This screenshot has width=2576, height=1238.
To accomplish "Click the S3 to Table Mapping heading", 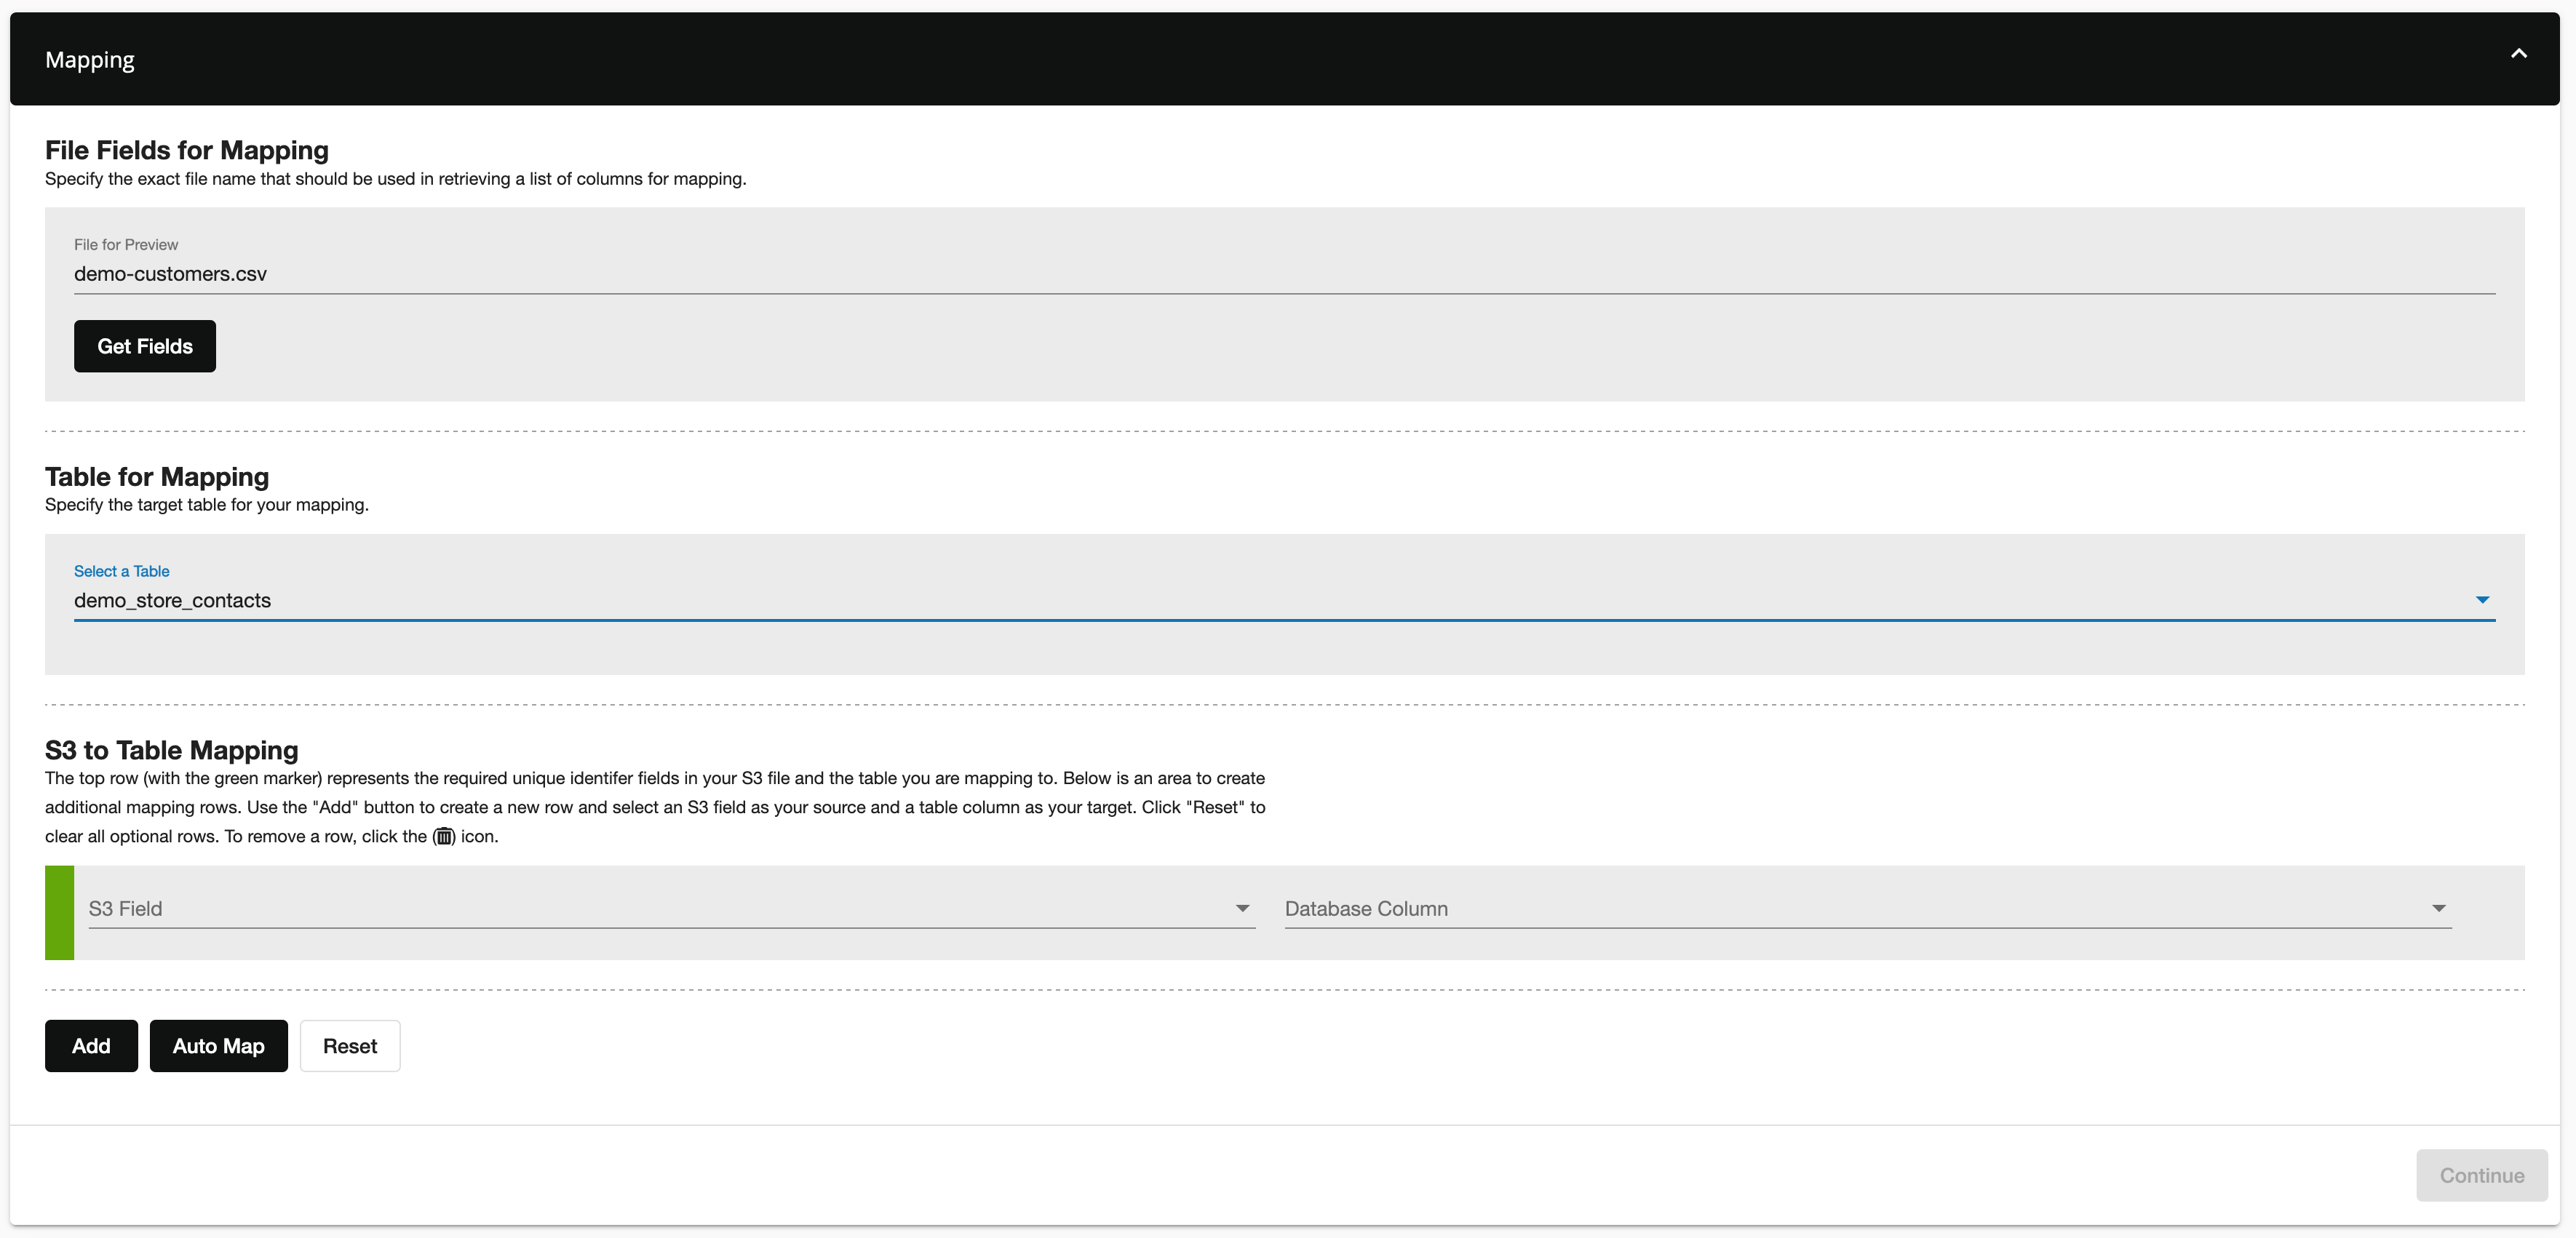I will pyautogui.click(x=171, y=751).
